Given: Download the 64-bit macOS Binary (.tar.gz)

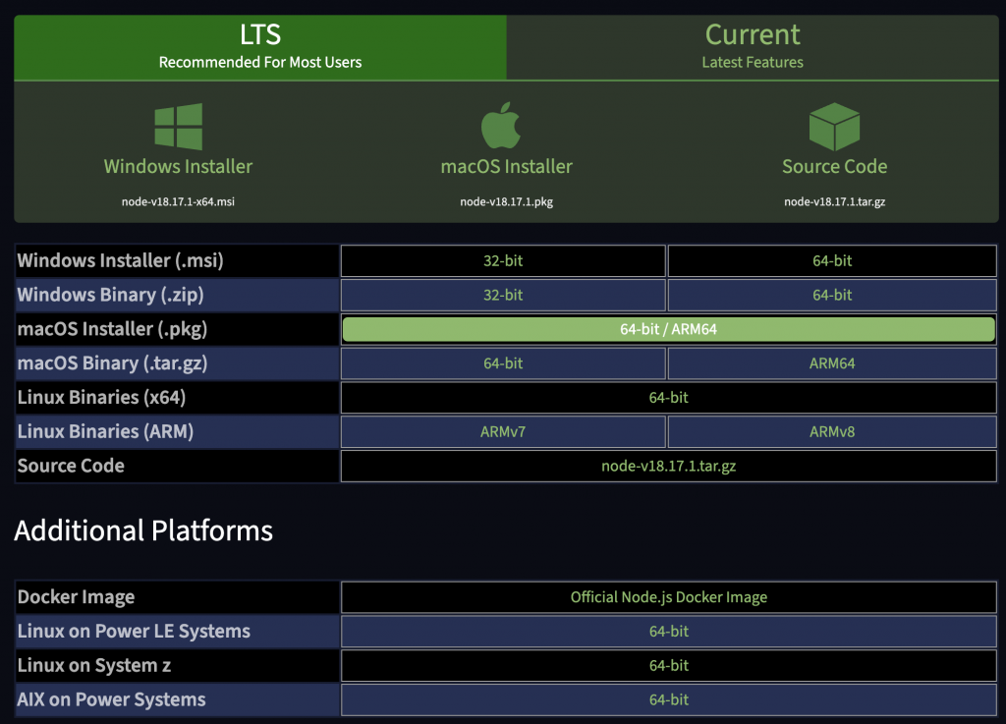Looking at the screenshot, I should (x=503, y=362).
